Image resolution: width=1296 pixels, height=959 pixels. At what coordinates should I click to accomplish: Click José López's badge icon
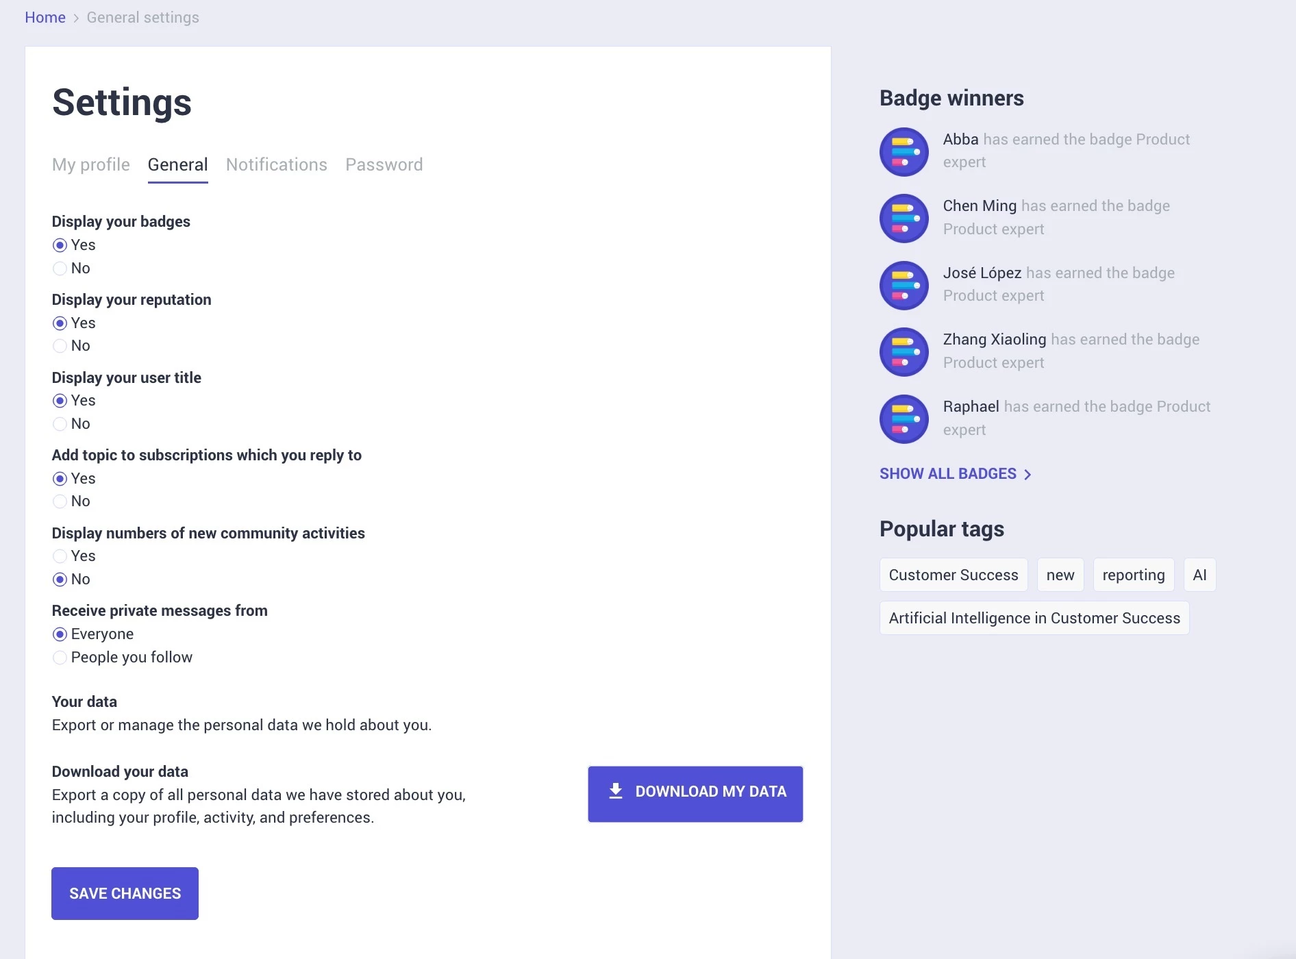coord(904,285)
